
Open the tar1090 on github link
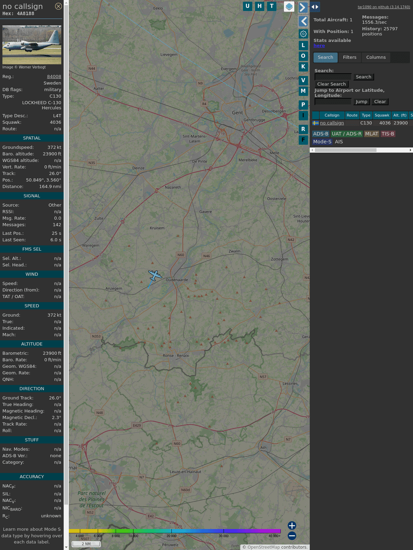[384, 7]
